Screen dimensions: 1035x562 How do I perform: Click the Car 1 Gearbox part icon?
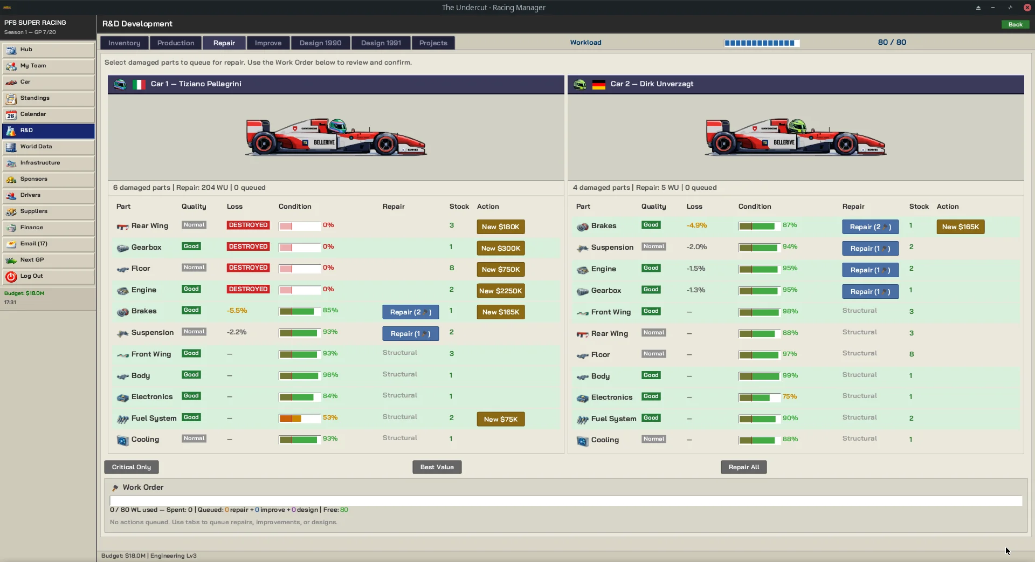coord(123,248)
